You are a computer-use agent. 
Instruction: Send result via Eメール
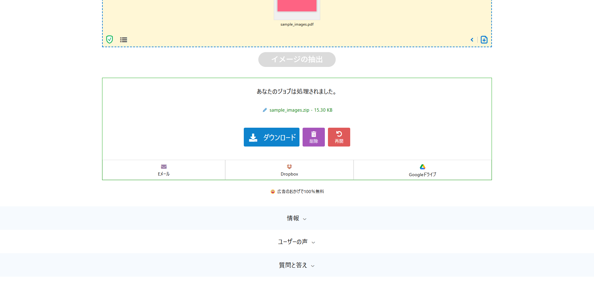click(164, 170)
